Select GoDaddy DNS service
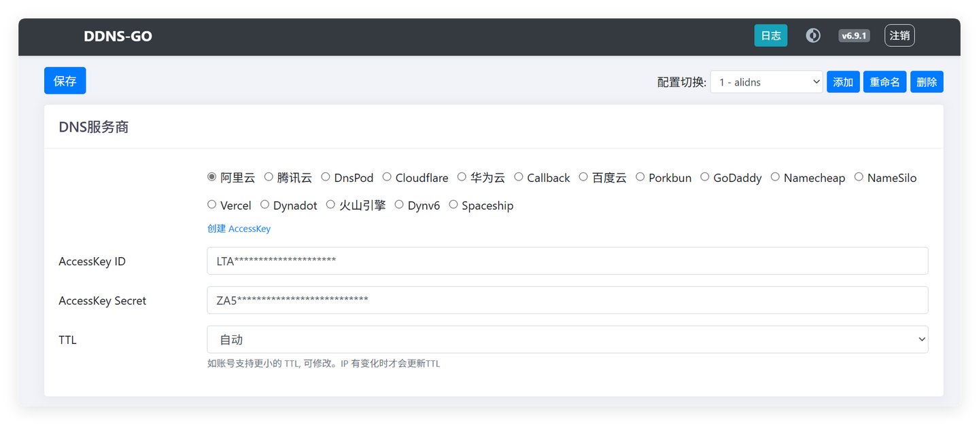979x424 pixels. [705, 177]
